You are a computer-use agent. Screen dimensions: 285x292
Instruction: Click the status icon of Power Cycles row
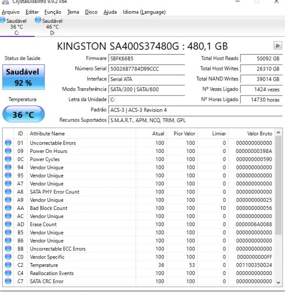point(8,159)
